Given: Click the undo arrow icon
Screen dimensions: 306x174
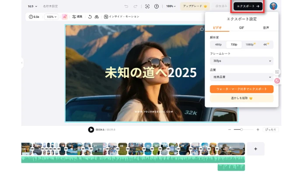Looking at the screenshot, I should 126,7.
